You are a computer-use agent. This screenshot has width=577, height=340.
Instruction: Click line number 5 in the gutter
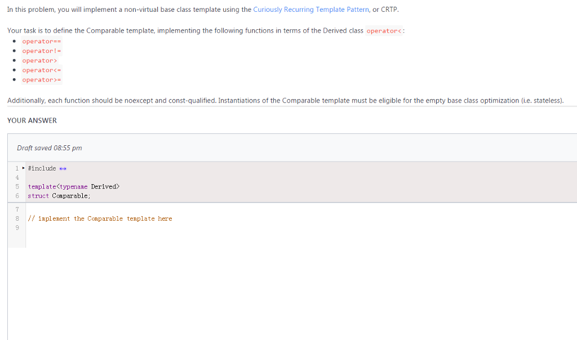click(17, 186)
